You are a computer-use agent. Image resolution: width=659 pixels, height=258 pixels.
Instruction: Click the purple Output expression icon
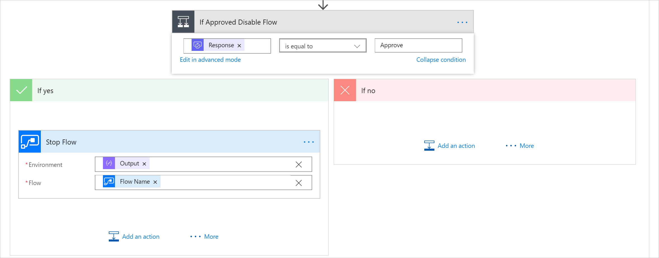click(109, 163)
